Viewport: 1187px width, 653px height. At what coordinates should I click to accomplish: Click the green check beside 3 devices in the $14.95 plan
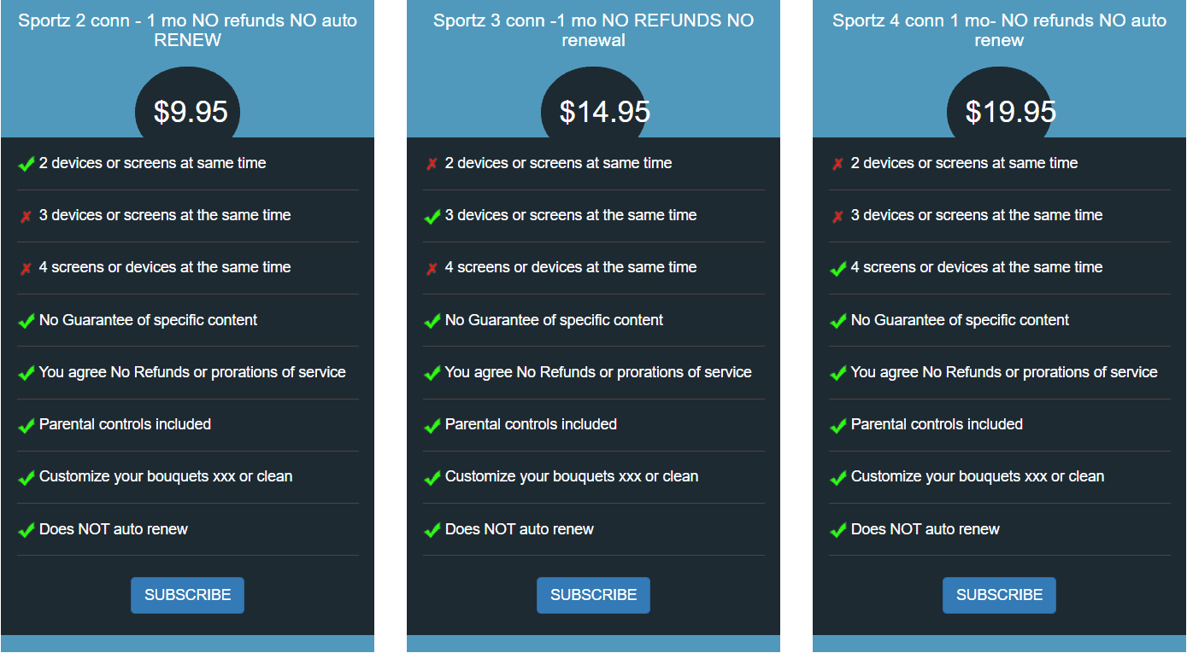point(432,217)
